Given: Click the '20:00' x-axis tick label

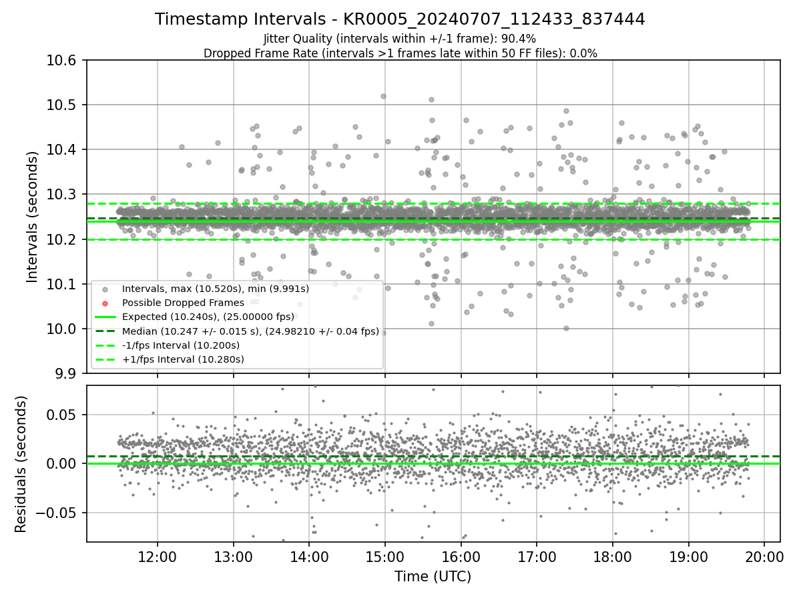Looking at the screenshot, I should 764,557.
